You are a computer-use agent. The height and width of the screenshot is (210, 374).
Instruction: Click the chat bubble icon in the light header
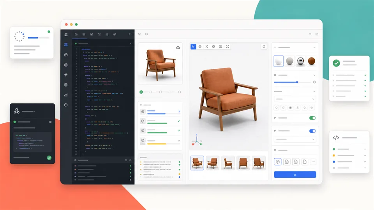[x=146, y=34]
